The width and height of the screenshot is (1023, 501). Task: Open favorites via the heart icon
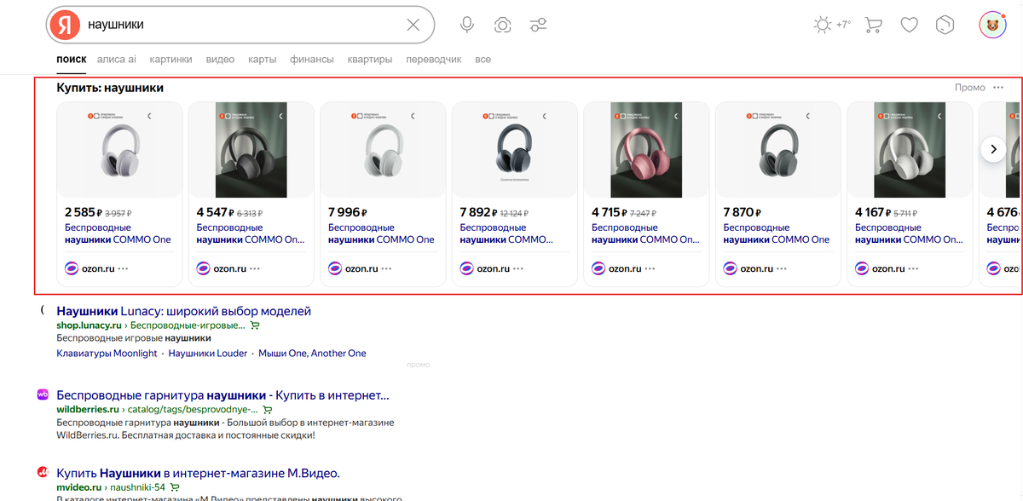point(910,25)
